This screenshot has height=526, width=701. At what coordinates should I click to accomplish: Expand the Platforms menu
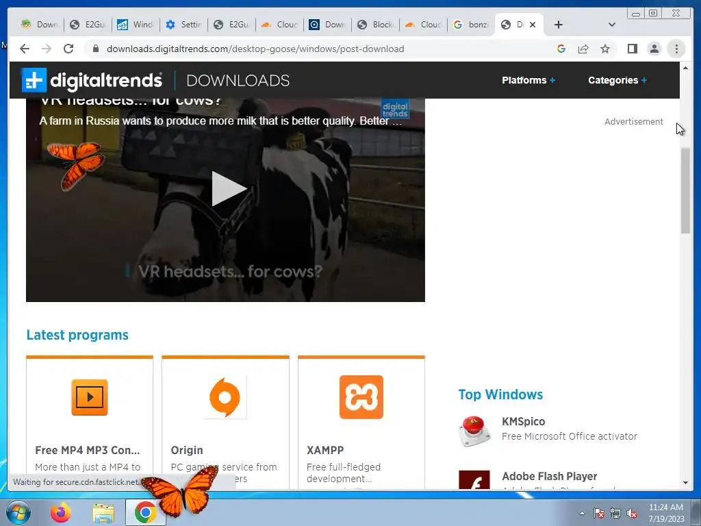(528, 80)
